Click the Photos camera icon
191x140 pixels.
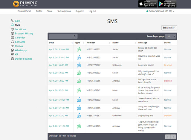click(x=13, y=46)
